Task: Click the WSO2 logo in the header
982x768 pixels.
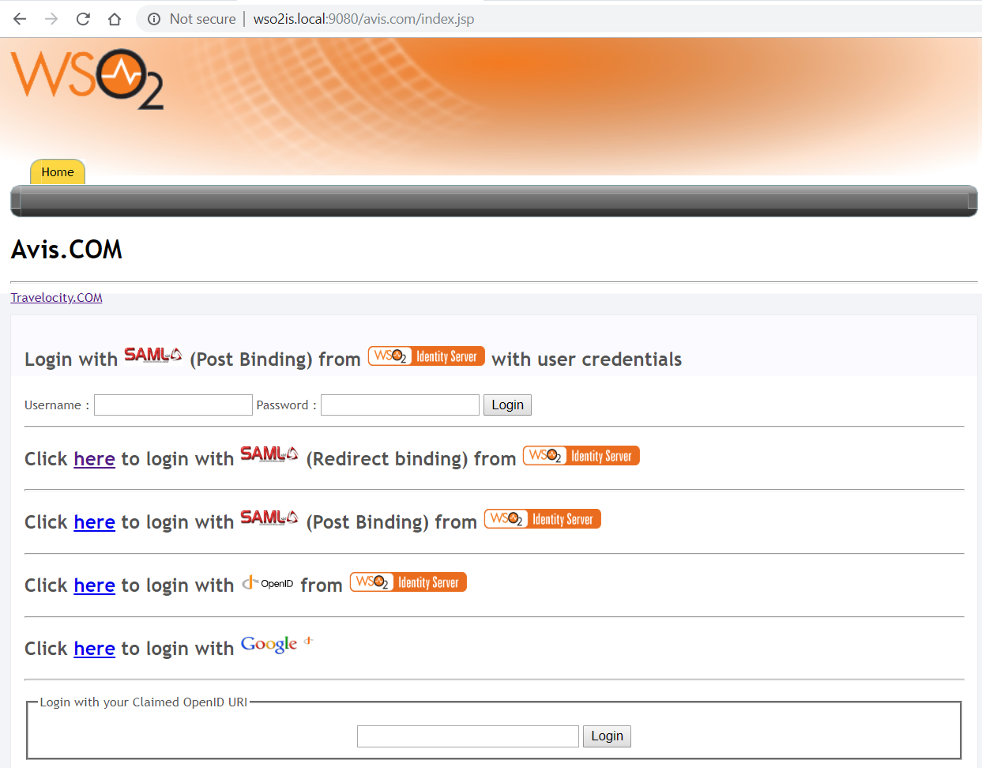Action: point(87,79)
